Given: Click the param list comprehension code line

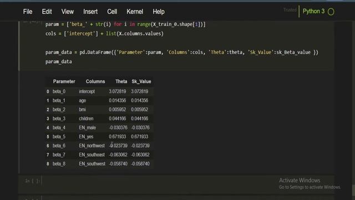Looking at the screenshot, I should tap(125, 24).
